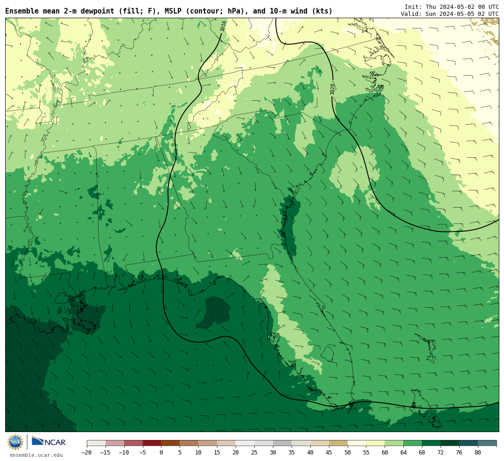Click the 72 to 76 darkest green swatch
This screenshot has width=504, height=461.
point(450,443)
